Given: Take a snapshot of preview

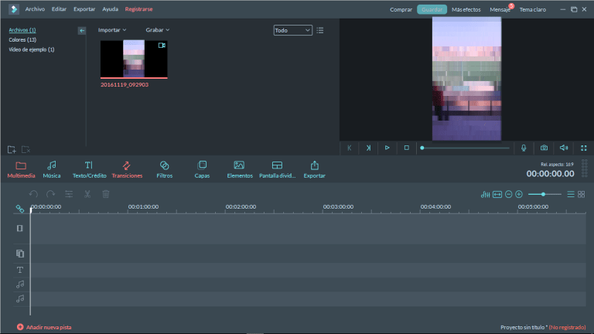Looking at the screenshot, I should point(544,148).
